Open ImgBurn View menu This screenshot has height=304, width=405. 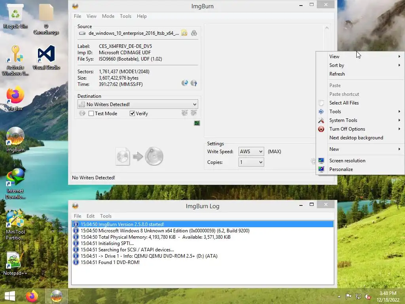pyautogui.click(x=91, y=16)
